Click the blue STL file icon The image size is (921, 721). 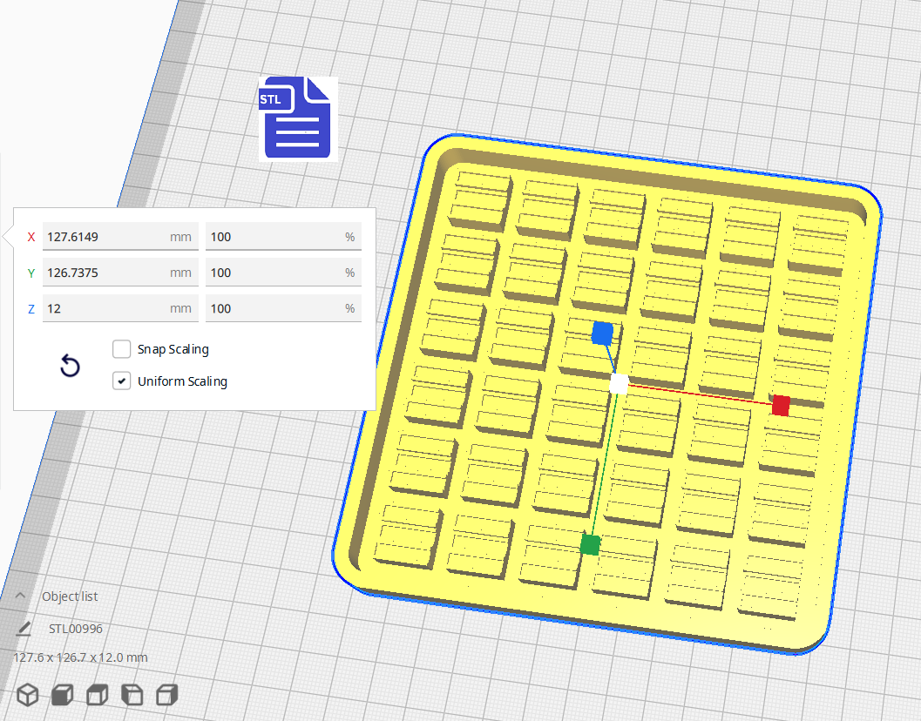point(297,118)
